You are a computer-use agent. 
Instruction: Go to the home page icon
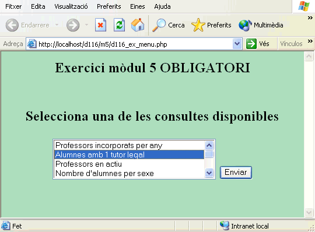click(138, 25)
